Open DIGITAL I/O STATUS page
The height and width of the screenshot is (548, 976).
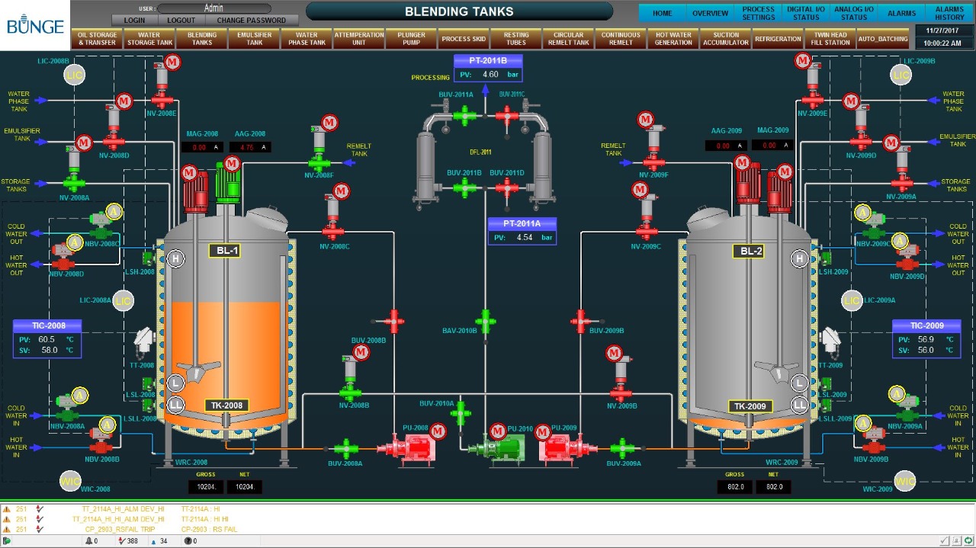(806, 13)
